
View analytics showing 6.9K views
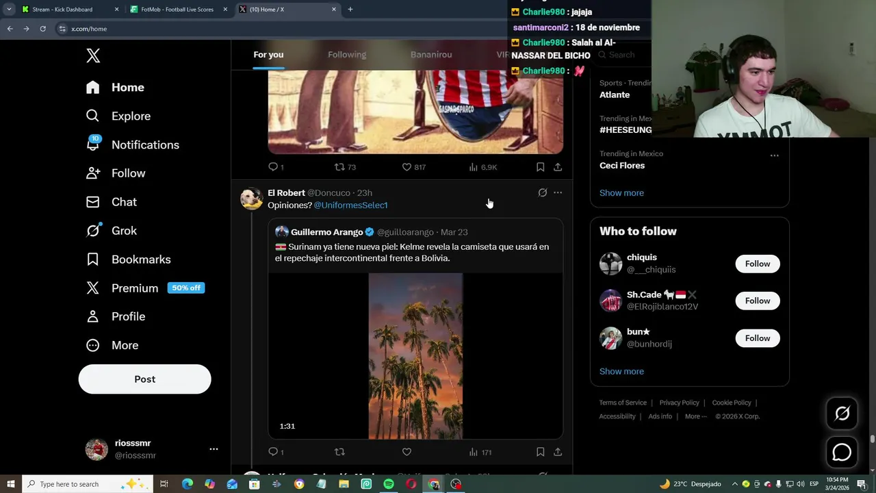(x=483, y=167)
